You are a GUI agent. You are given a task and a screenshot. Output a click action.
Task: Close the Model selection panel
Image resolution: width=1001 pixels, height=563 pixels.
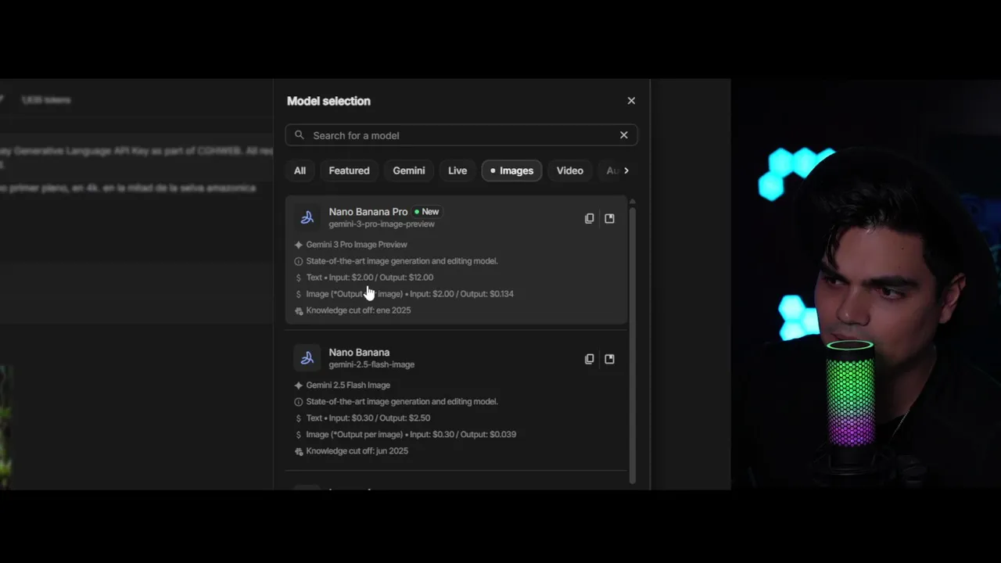pyautogui.click(x=631, y=101)
